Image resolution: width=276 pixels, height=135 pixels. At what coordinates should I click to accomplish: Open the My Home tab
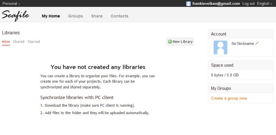coord(51,16)
